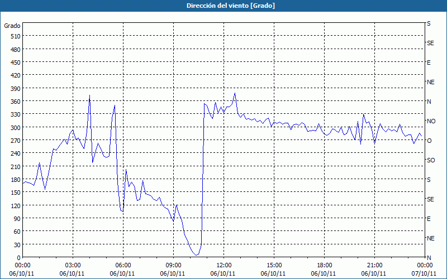Click the chart title 'Dirección del viento [Grado]'

[231, 6]
